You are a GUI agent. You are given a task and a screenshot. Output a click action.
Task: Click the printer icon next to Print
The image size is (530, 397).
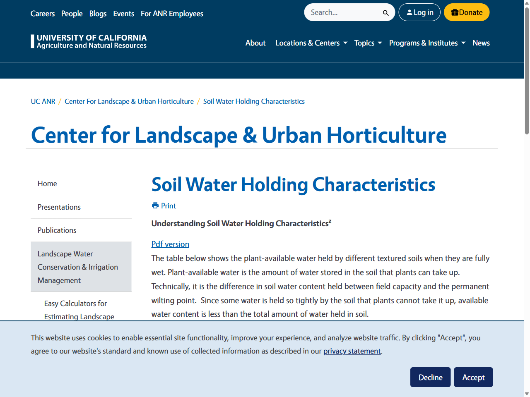click(155, 206)
